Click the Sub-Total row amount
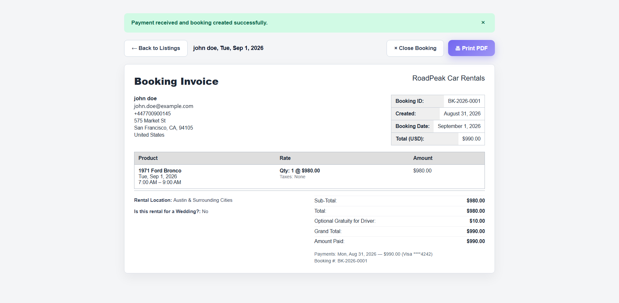 tap(476, 201)
